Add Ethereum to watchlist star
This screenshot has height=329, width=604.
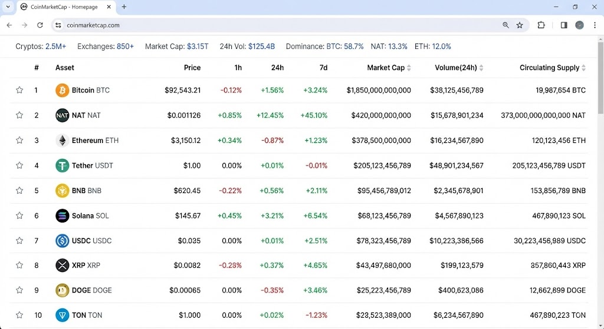point(19,140)
